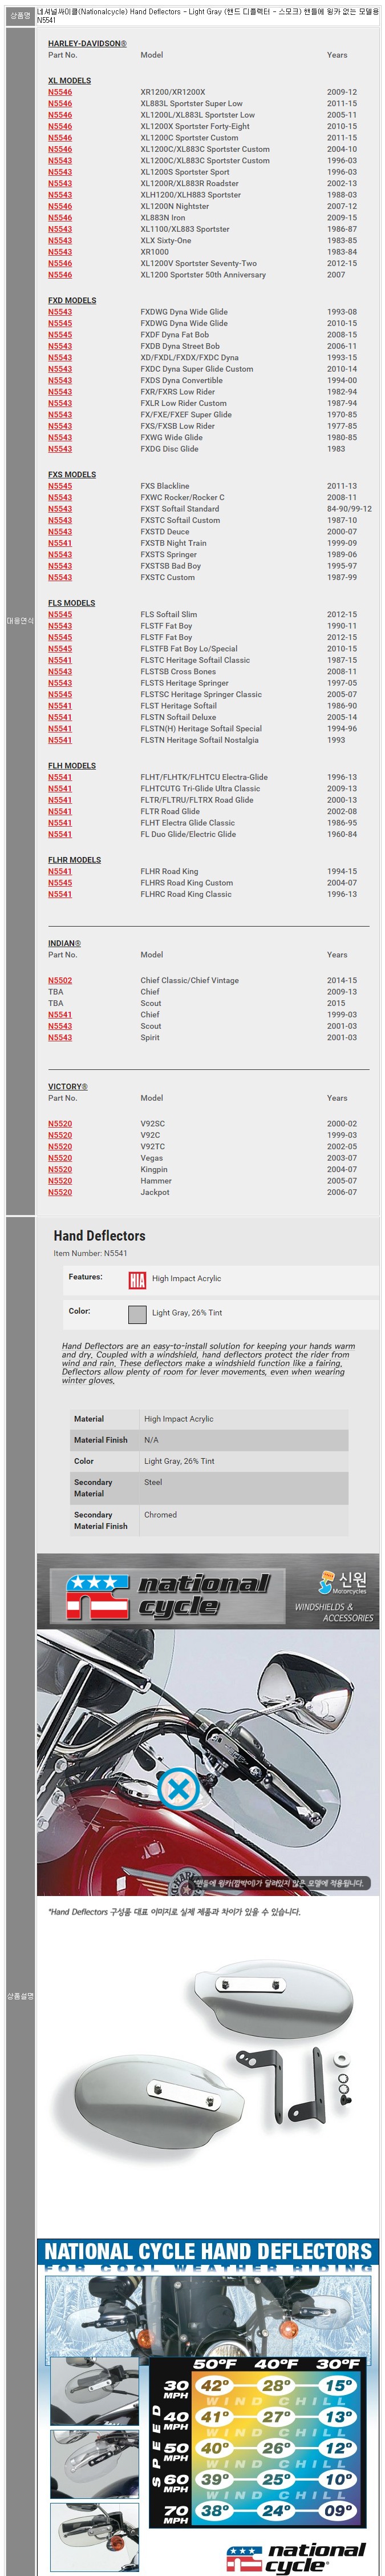This screenshot has height=2576, width=385.
Task: Open N5545 link for FLHRS Road King Custom
Action: 60,883
